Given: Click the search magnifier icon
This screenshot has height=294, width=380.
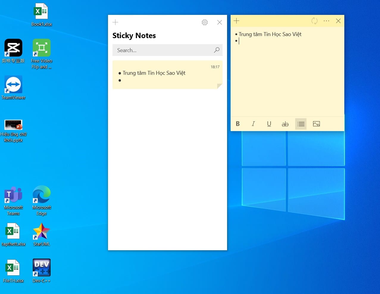Looking at the screenshot, I should [217, 50].
